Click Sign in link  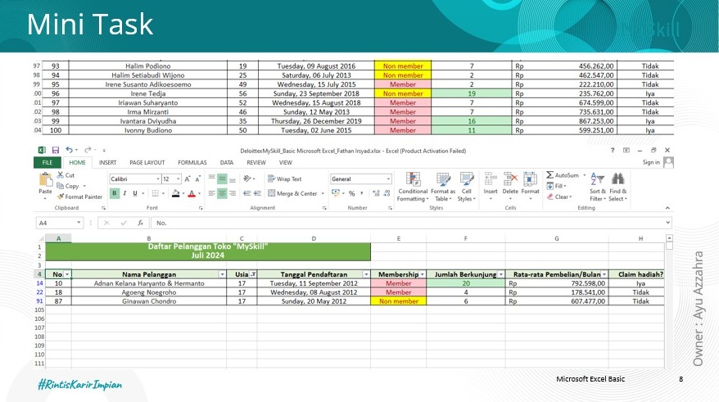(x=651, y=162)
